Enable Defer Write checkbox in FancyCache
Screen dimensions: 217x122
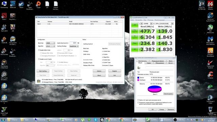tap(39, 50)
